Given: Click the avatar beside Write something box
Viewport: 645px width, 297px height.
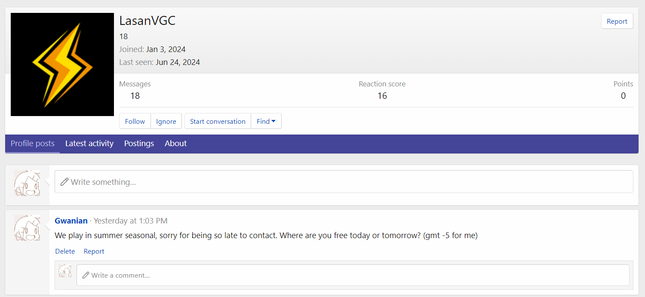Looking at the screenshot, I should (x=27, y=183).
